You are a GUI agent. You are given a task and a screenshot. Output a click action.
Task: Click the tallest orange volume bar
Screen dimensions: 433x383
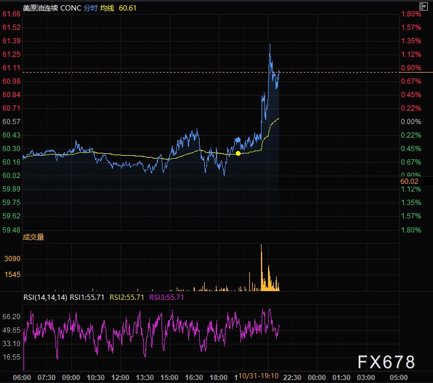261,267
